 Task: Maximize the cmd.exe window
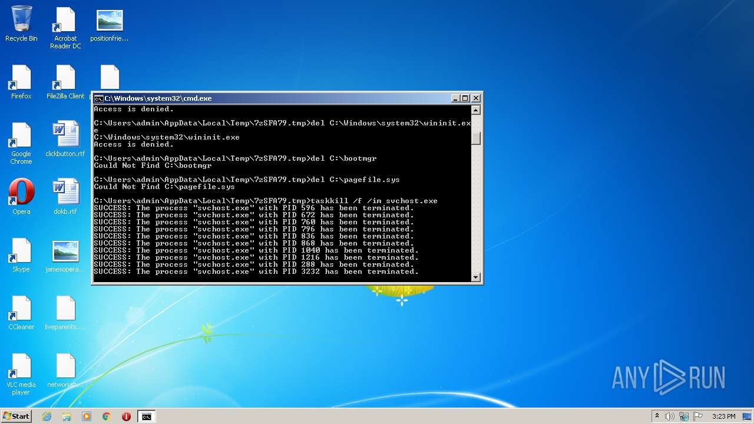click(x=465, y=98)
